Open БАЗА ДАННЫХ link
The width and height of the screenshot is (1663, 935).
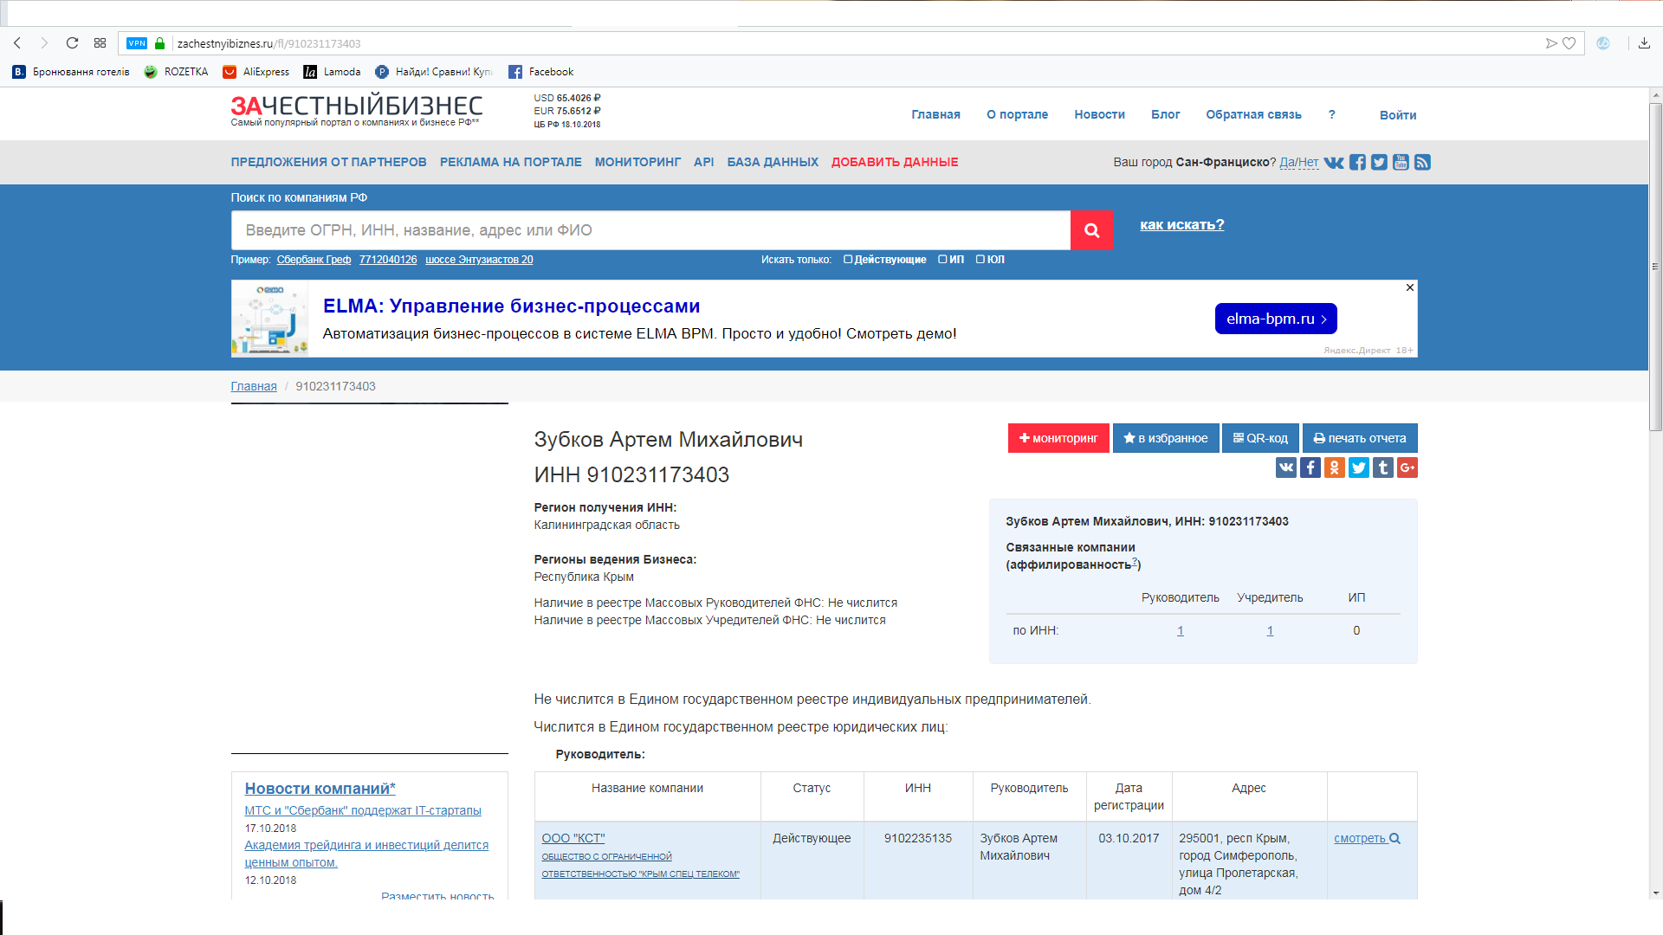(x=773, y=162)
